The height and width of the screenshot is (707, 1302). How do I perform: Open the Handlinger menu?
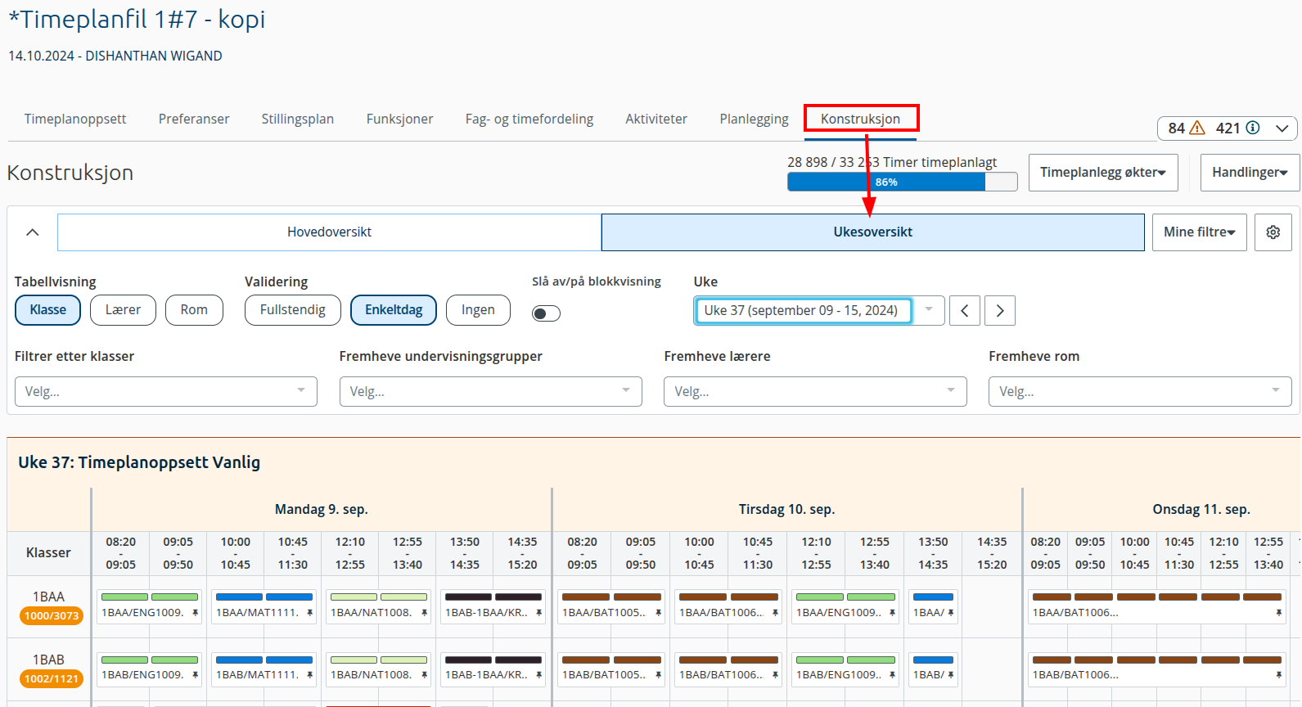[1250, 173]
